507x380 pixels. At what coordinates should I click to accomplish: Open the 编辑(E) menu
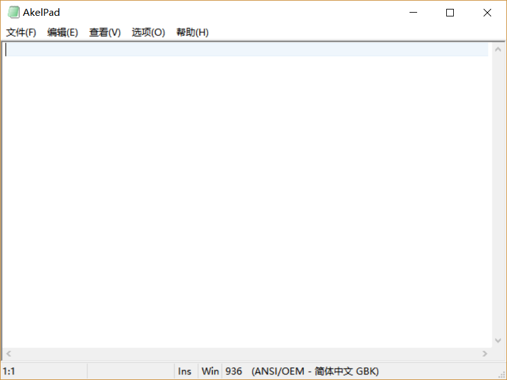(x=63, y=32)
